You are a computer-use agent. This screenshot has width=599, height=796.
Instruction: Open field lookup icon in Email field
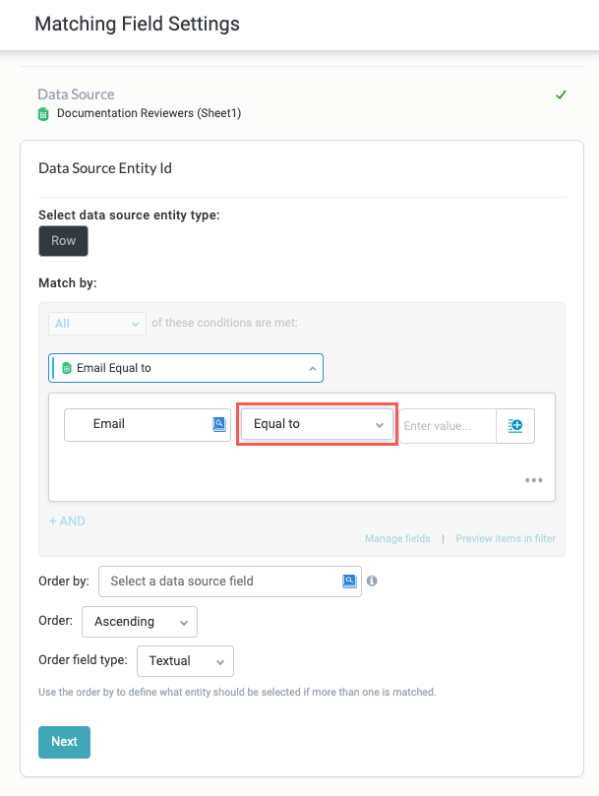click(x=219, y=424)
